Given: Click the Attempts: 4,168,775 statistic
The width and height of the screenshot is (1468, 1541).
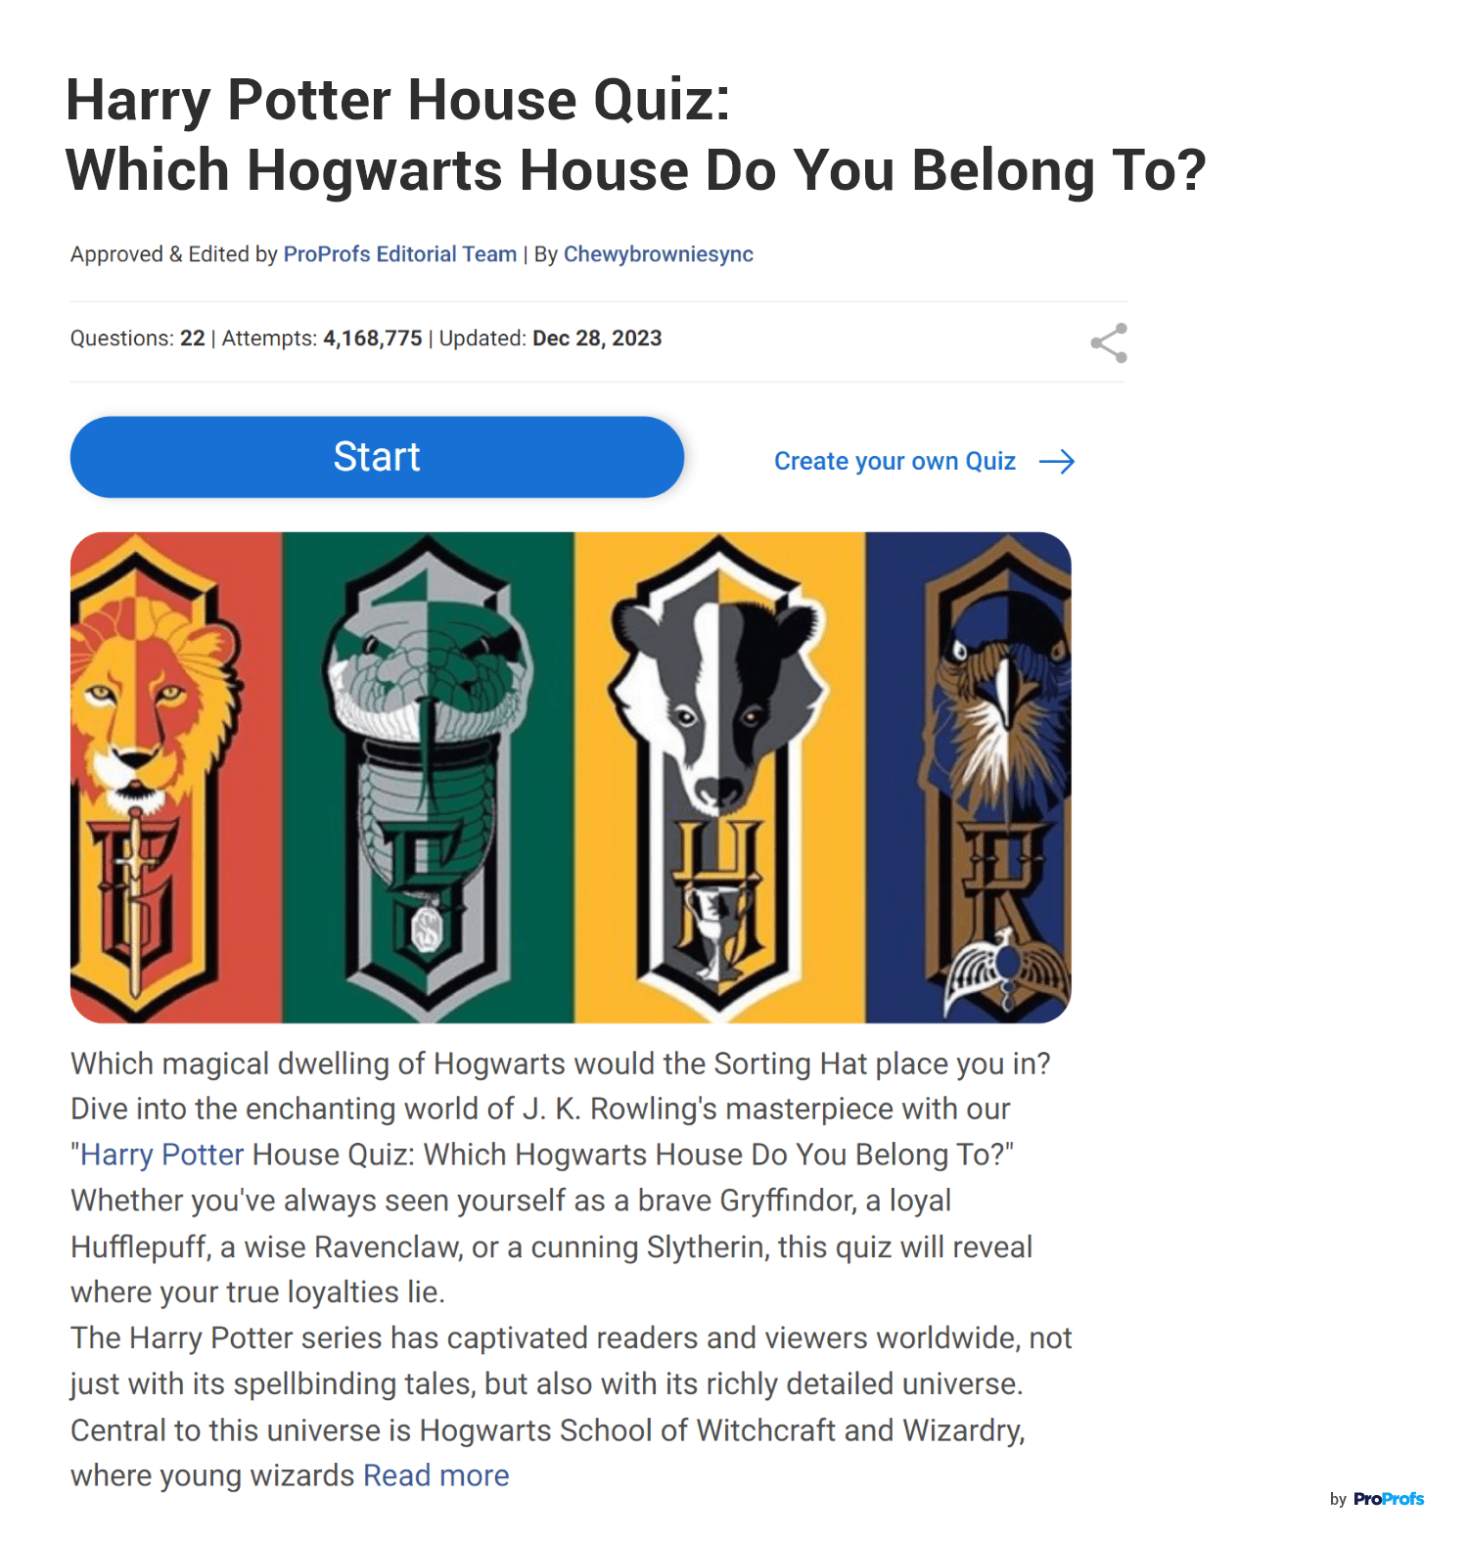Looking at the screenshot, I should point(322,339).
